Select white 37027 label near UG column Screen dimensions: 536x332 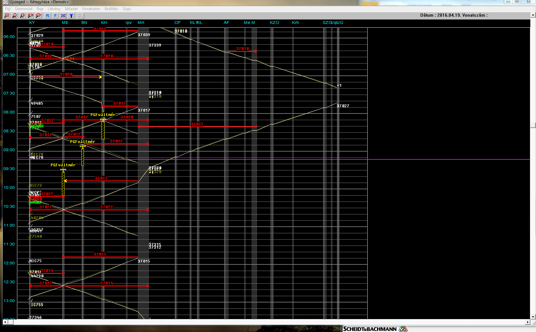[343, 106]
